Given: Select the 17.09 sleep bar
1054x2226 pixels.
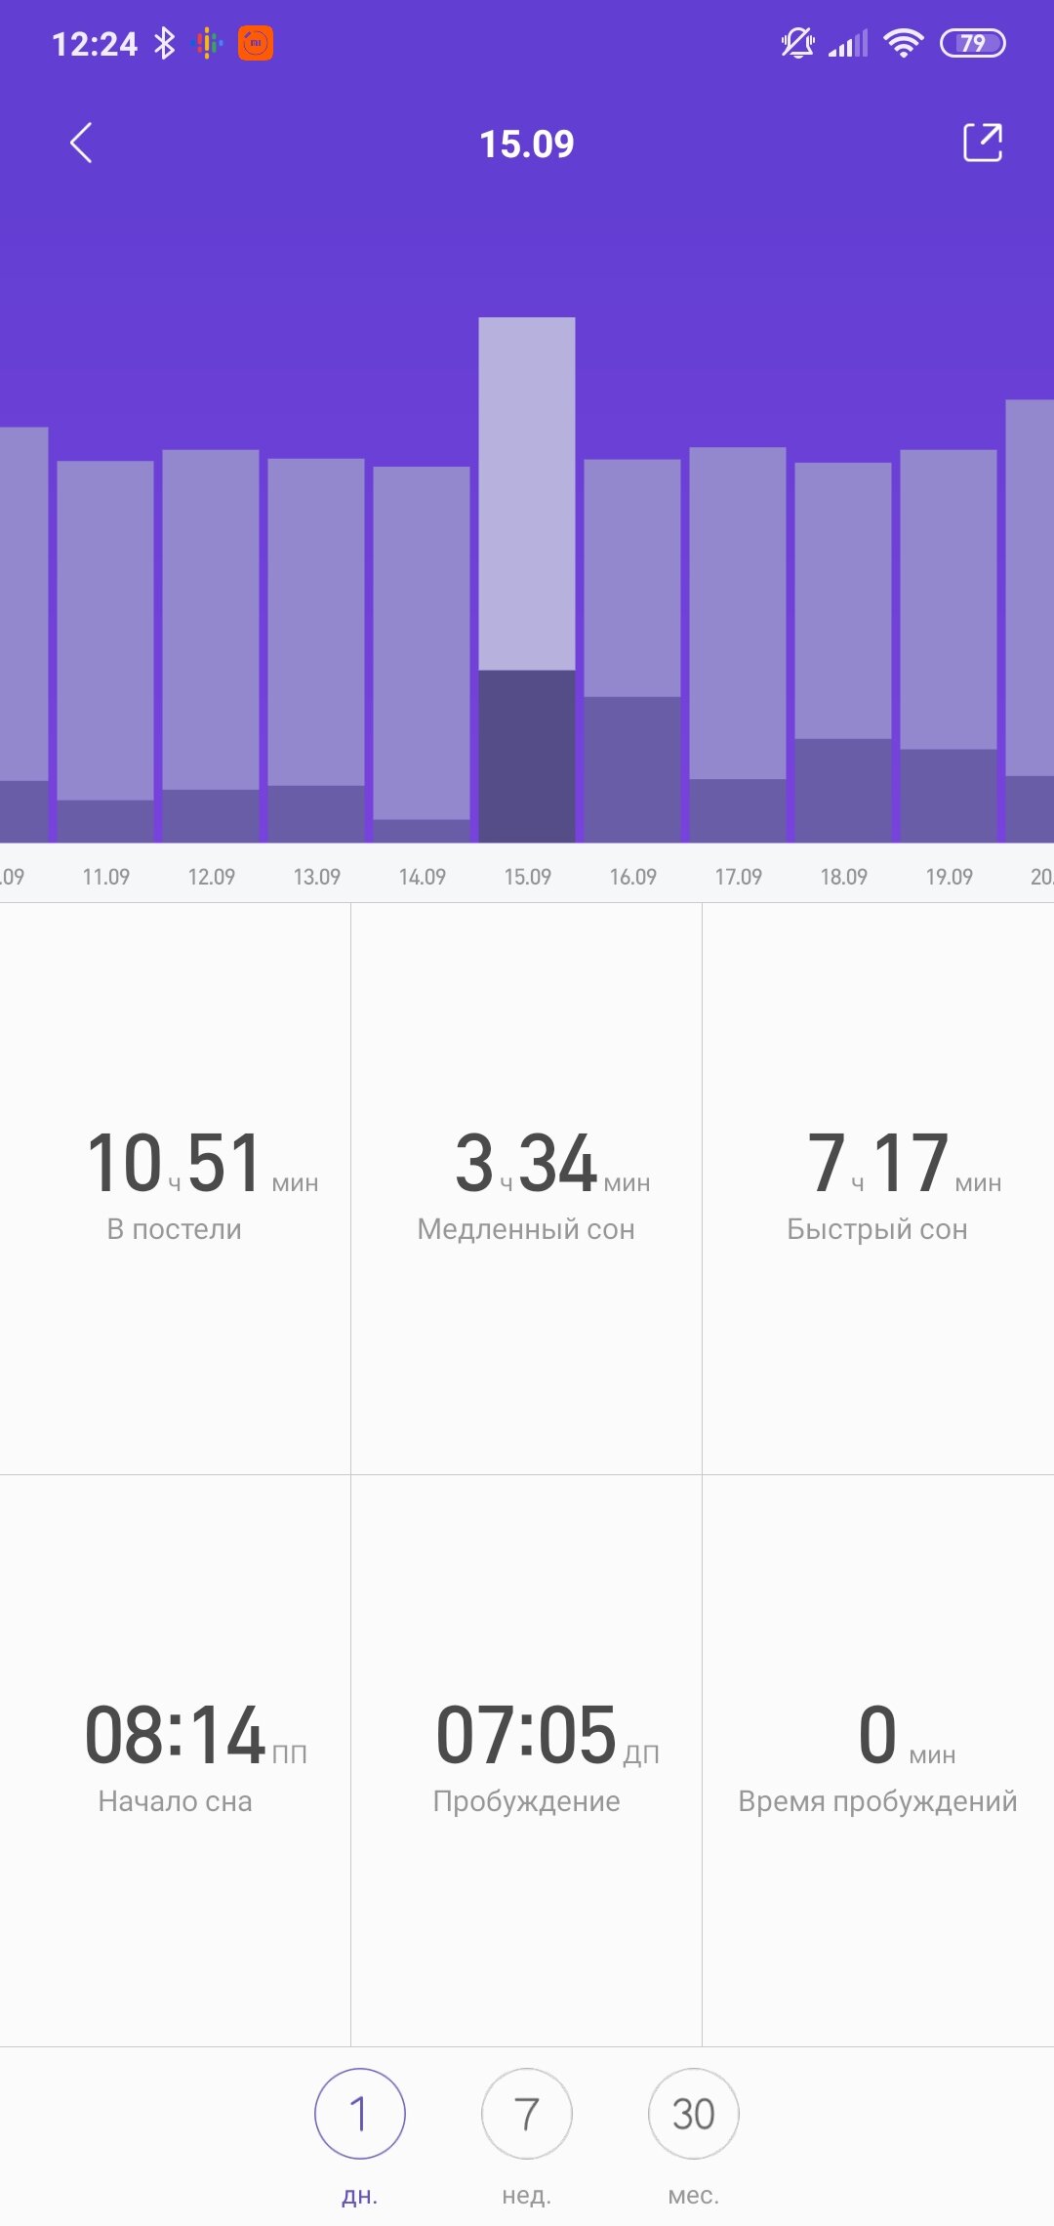Looking at the screenshot, I should pyautogui.click(x=738, y=644).
